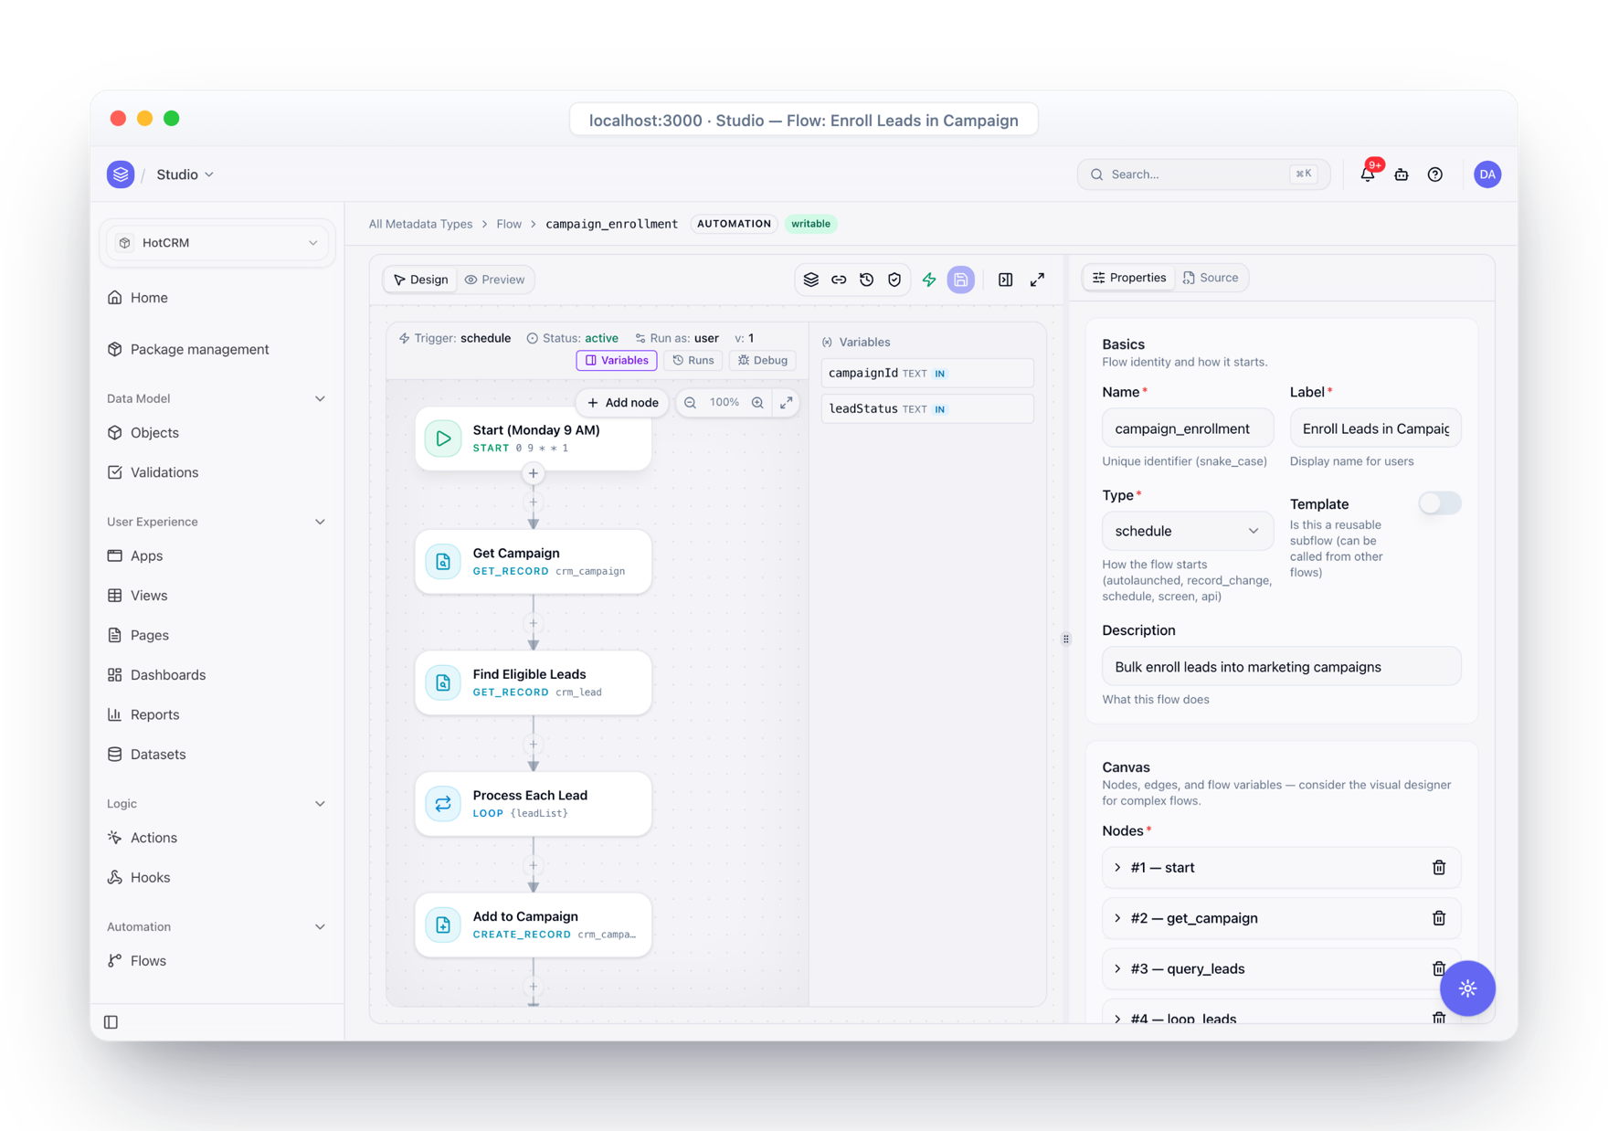Open the Flow breadcrumb link

pos(509,224)
